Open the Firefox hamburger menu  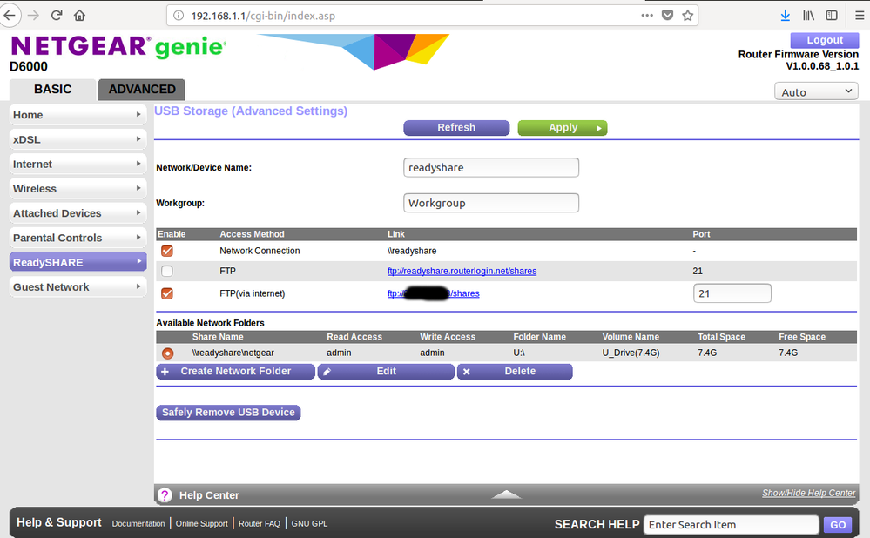tap(860, 16)
